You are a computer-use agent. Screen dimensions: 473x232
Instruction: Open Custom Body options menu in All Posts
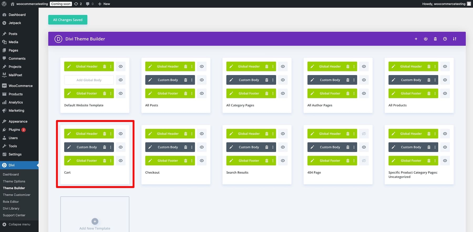pos(192,80)
